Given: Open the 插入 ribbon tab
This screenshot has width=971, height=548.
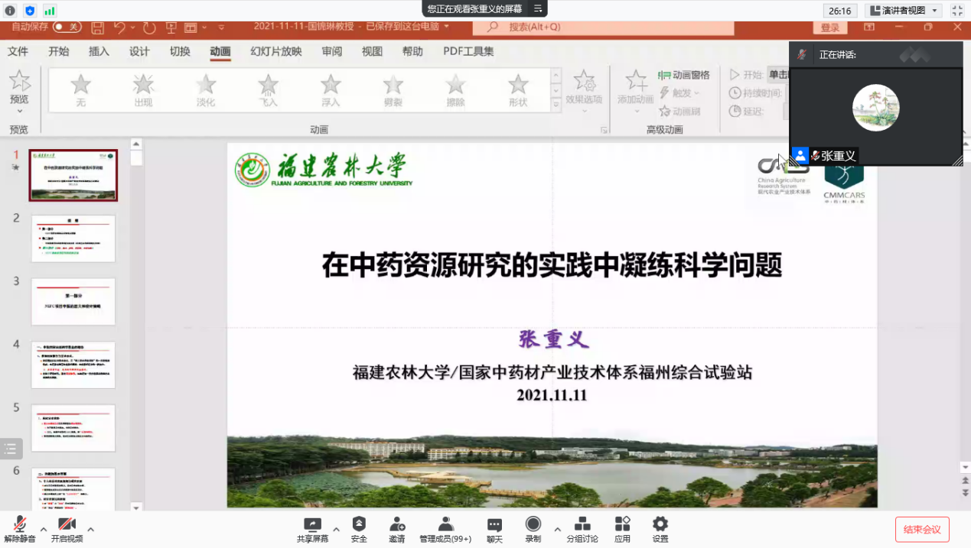Looking at the screenshot, I should tap(98, 51).
